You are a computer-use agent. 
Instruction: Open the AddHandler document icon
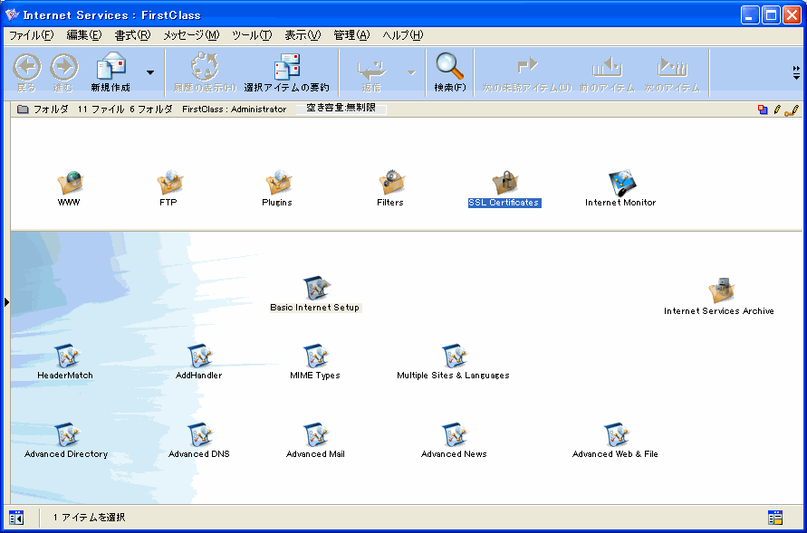[199, 357]
